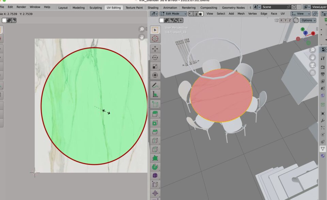Select the Annotate pencil tool
Viewport: 327px width, 200px height.
[155, 85]
